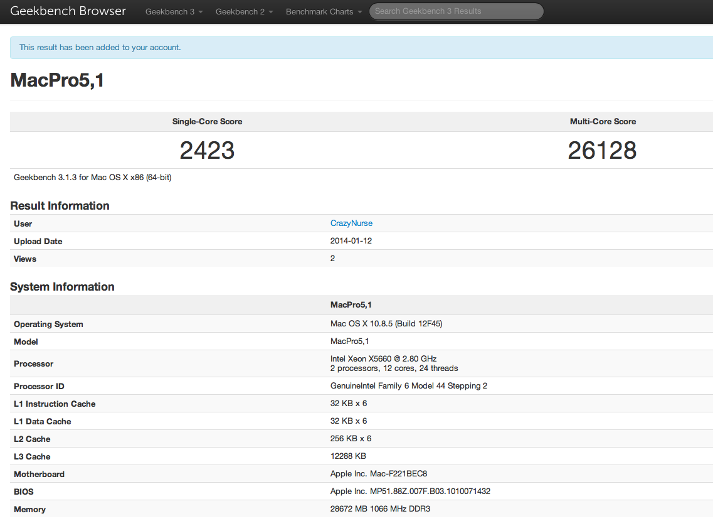Viewport: 713px width, 521px height.
Task: Select the Result Information heading
Action: [x=60, y=206]
